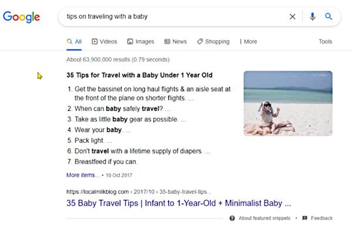The width and height of the screenshot is (352, 229).
Task: Expand the More search categories menu
Action: point(248,42)
